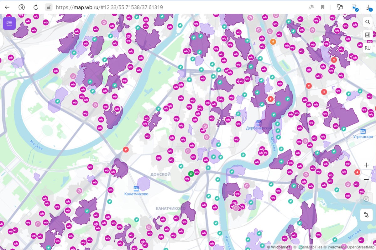
Task: Focus the map.wb.ru address bar
Action: coord(109,7)
